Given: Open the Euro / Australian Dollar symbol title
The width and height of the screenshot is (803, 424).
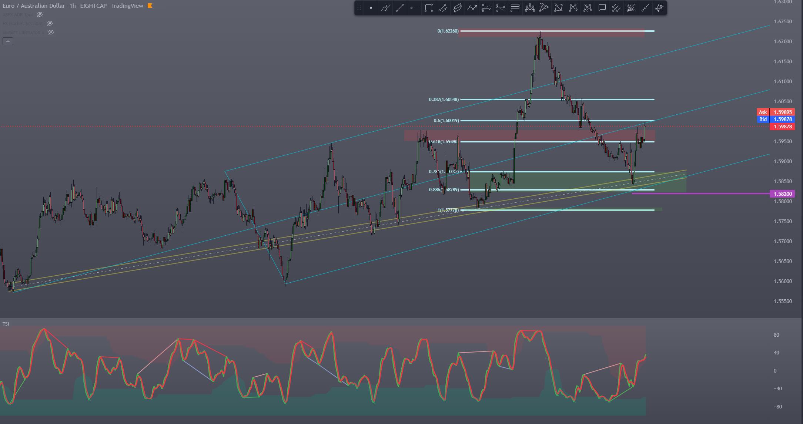Looking at the screenshot, I should point(33,6).
